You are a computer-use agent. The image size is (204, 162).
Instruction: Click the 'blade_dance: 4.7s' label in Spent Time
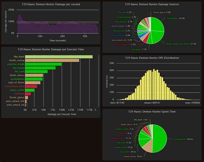coord(129,124)
